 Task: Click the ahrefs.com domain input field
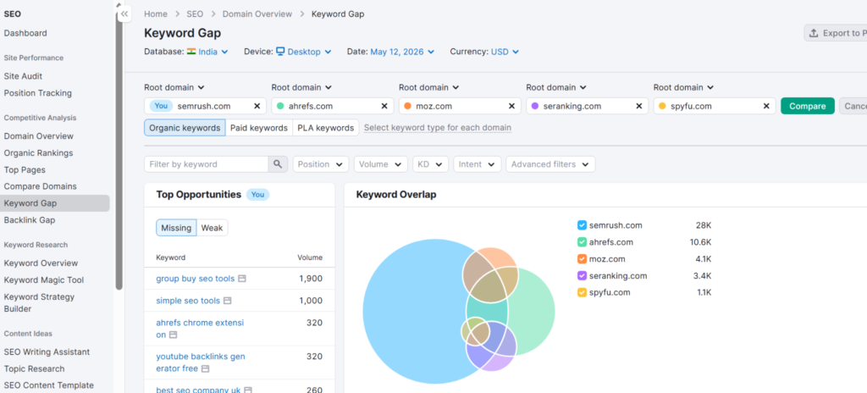[x=332, y=106]
